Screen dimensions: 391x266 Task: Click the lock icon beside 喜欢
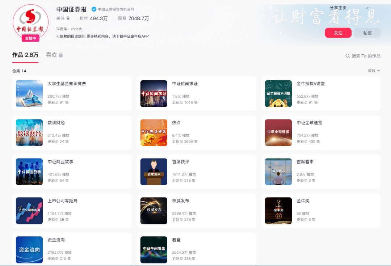click(x=61, y=55)
